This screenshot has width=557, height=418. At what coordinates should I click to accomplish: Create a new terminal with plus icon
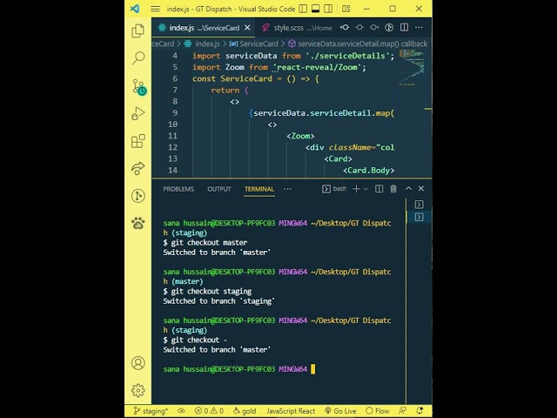click(x=356, y=189)
